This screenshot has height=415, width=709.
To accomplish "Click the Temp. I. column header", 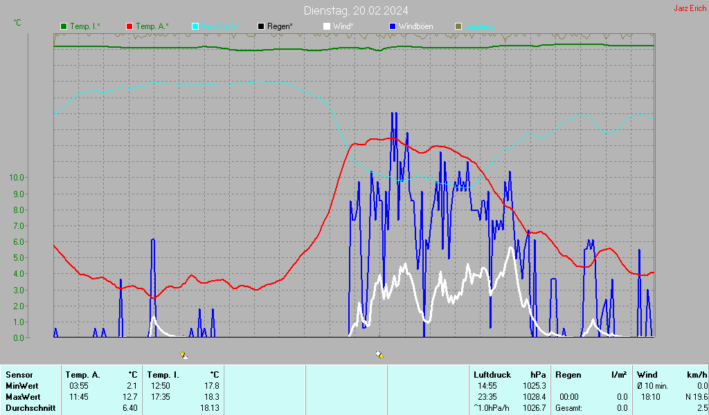I will click(x=163, y=375).
